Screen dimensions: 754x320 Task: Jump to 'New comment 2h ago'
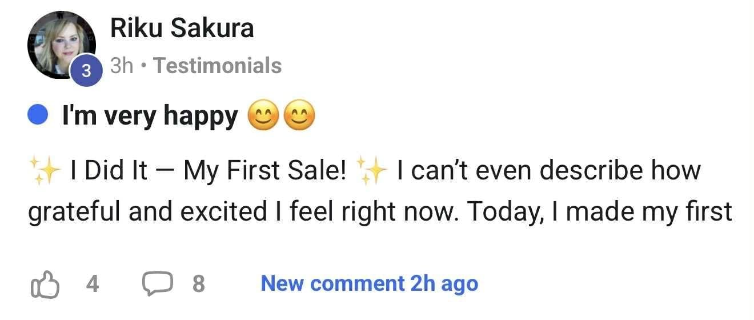pos(369,283)
